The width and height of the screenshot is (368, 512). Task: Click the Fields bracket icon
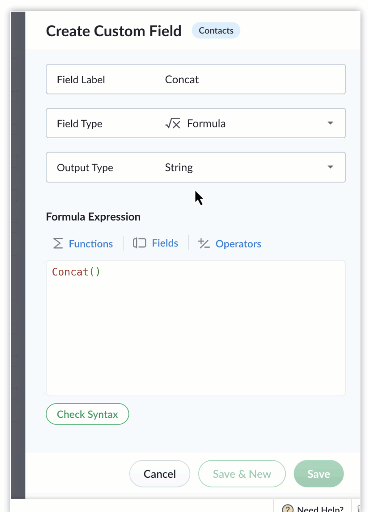pyautogui.click(x=139, y=243)
